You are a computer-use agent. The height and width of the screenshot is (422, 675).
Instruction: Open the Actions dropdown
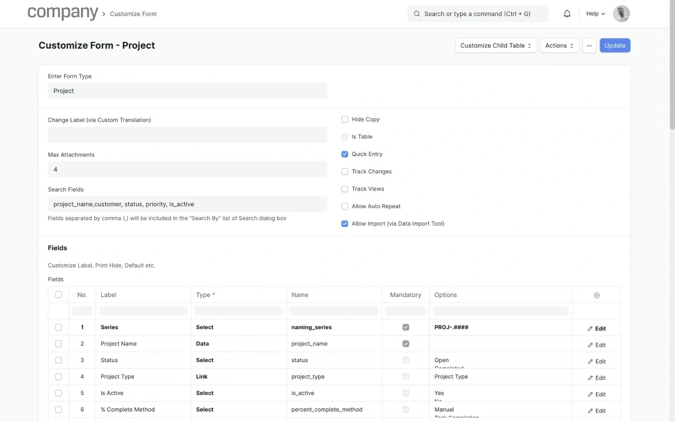coord(559,46)
